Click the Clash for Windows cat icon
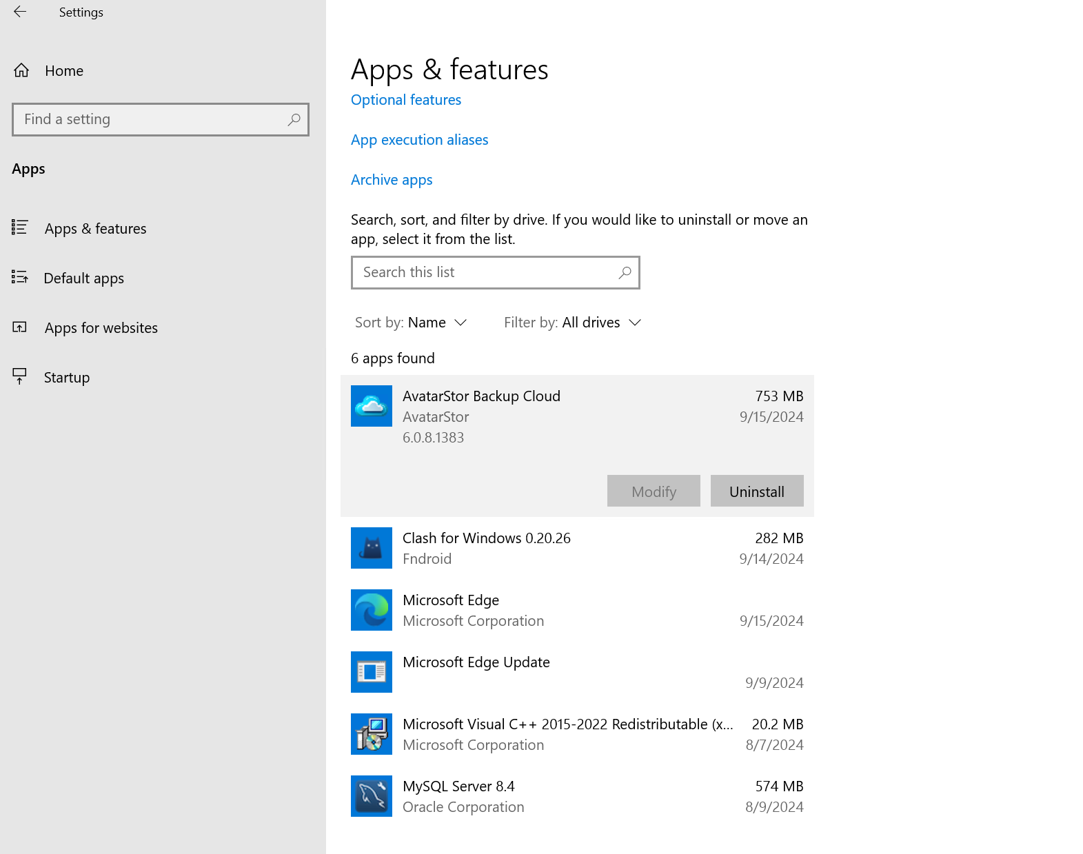 coord(372,548)
